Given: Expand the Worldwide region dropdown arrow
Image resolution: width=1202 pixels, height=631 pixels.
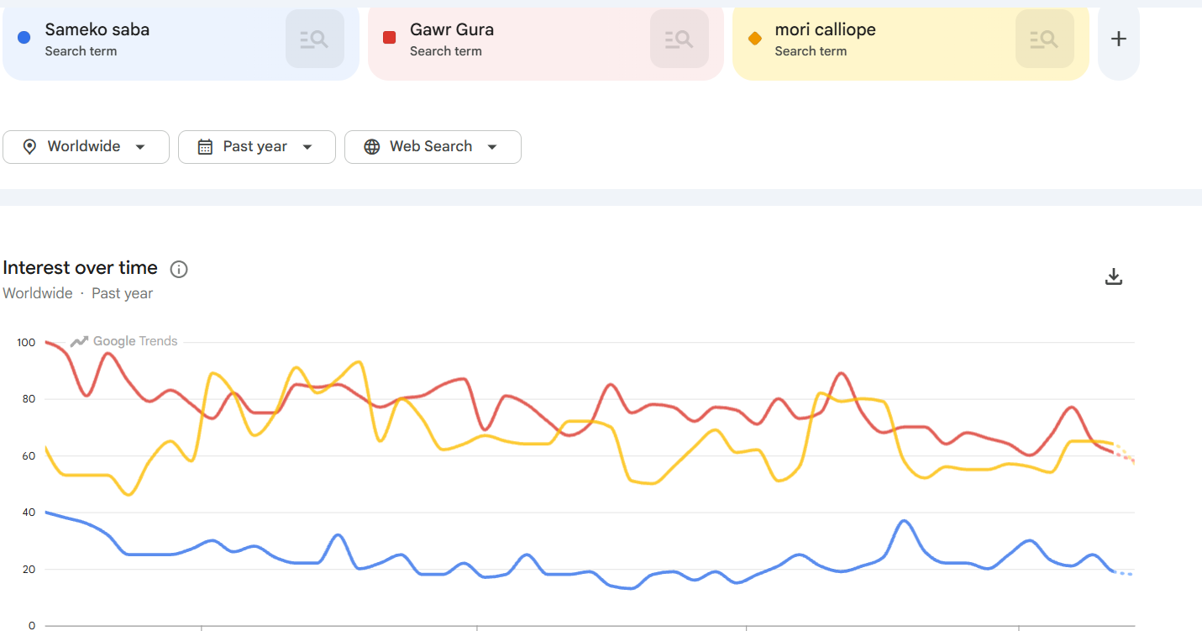Looking at the screenshot, I should pos(140,147).
